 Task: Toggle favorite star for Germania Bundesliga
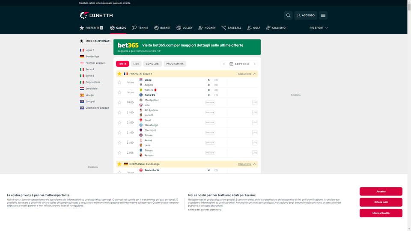point(119,164)
